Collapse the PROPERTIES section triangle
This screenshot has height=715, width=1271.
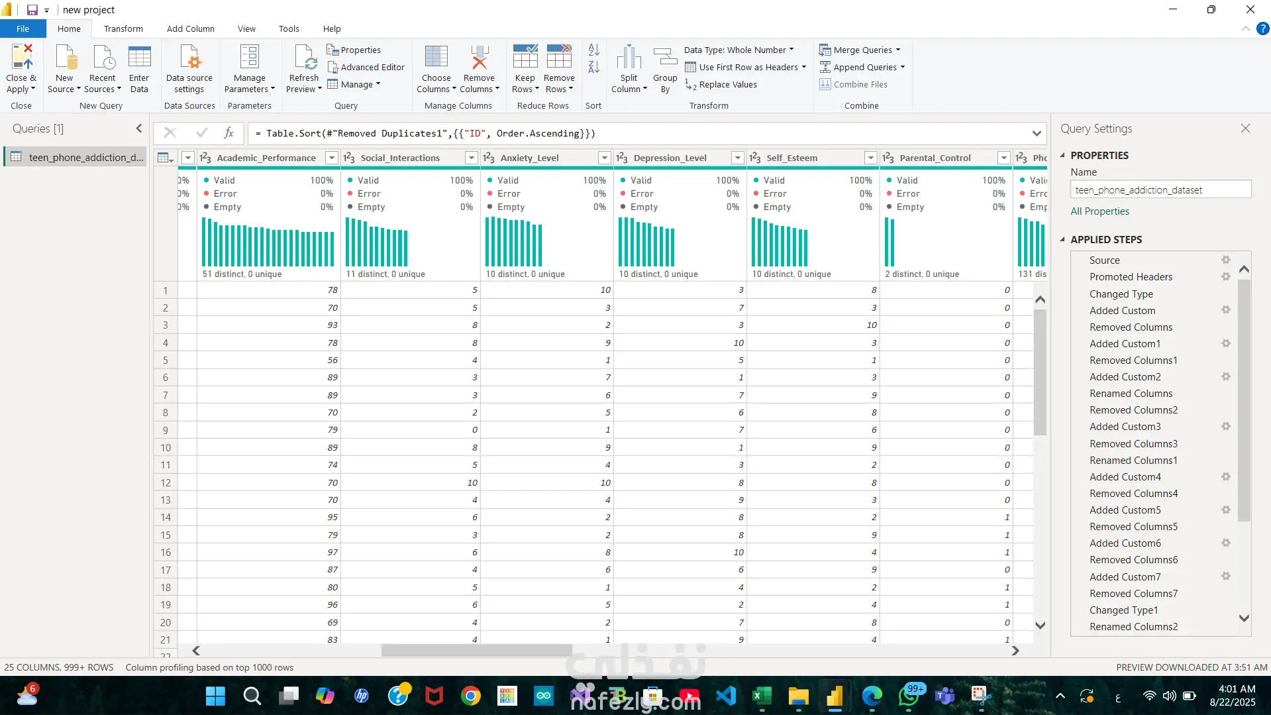point(1062,155)
